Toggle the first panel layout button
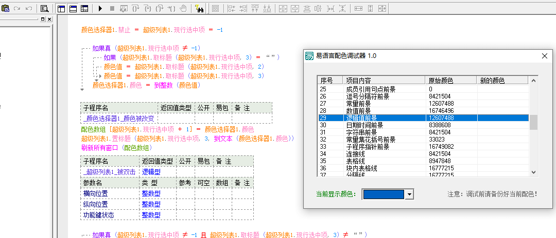 [61, 9]
